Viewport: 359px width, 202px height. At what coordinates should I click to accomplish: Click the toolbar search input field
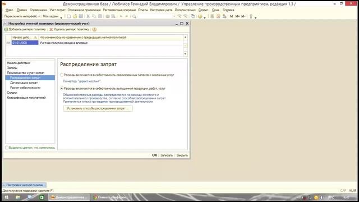pyautogui.click(x=155, y=16)
